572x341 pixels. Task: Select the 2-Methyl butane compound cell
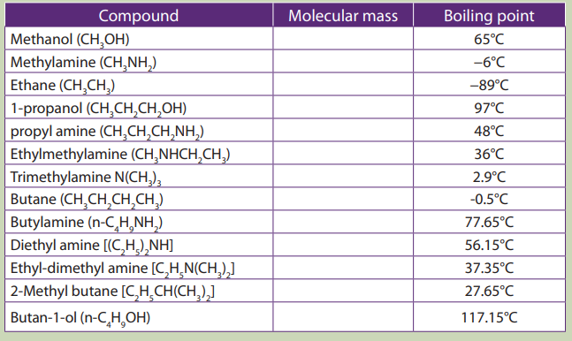[x=139, y=291]
